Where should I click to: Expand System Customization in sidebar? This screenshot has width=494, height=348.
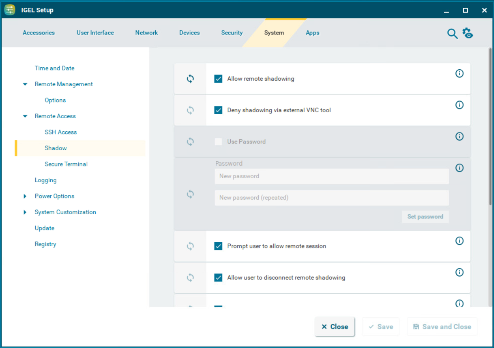click(25, 212)
